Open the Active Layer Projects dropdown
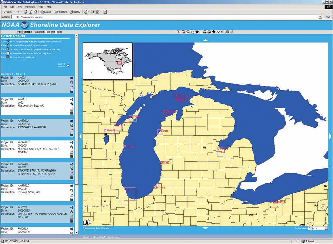Screen dimensions: 333x244 click(326, 228)
